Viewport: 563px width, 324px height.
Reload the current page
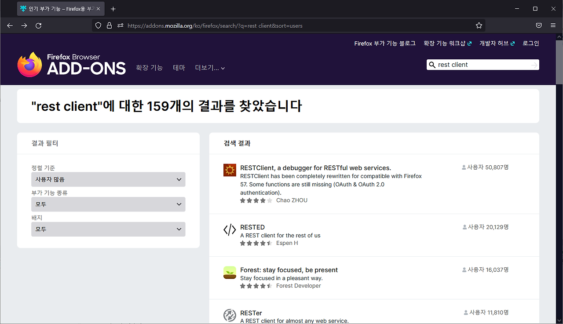38,26
